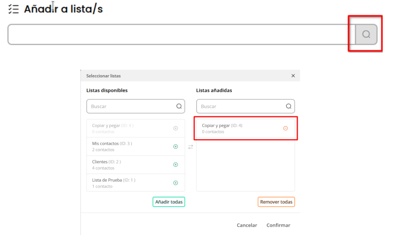Click greyed plus icon for Copiar y pegar
The width and height of the screenshot is (401, 235).
click(x=175, y=128)
